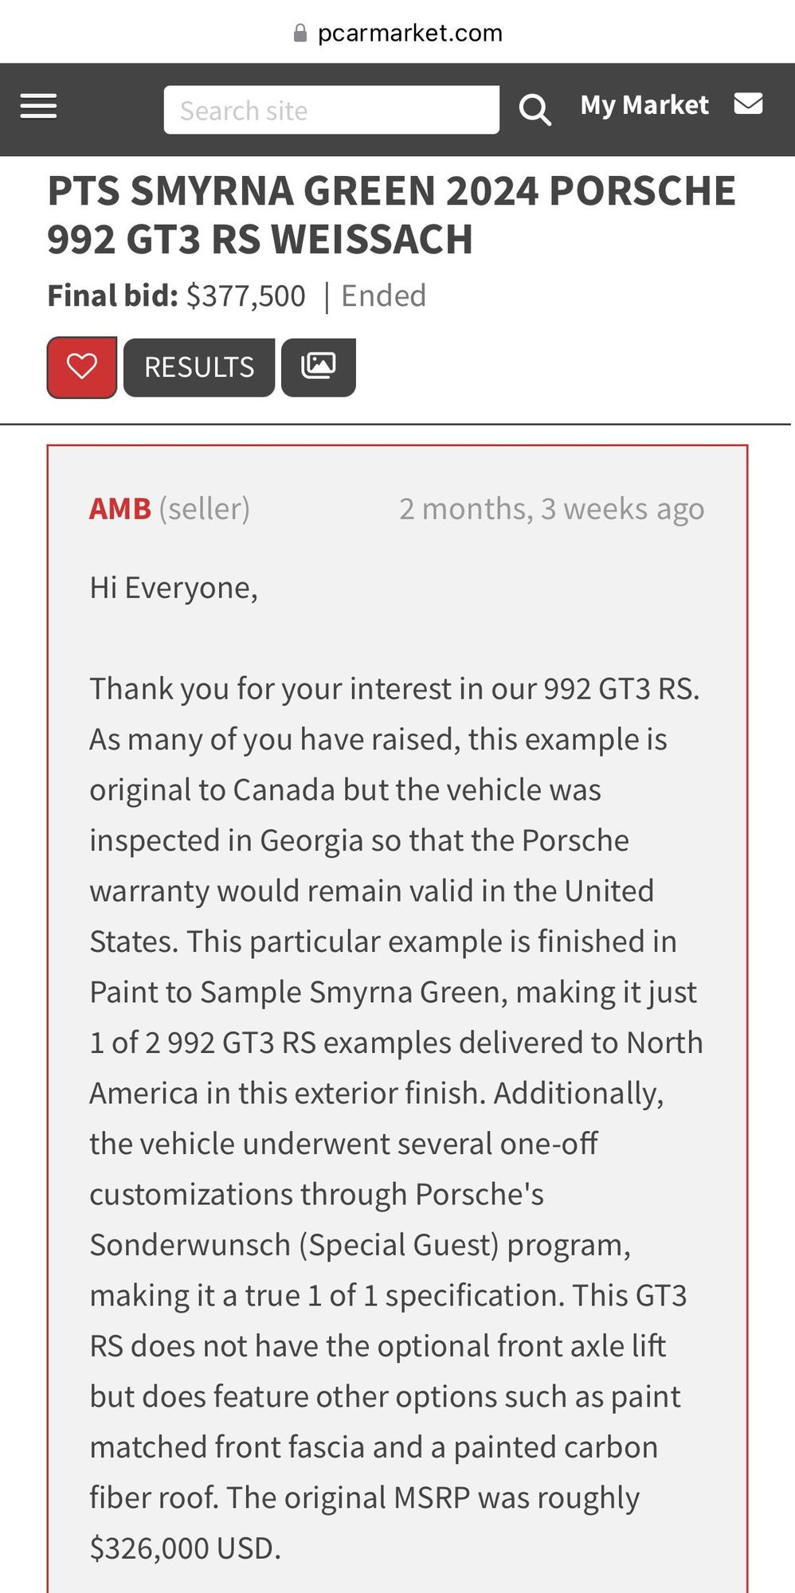Screen dimensions: 795x1593
Task: Click the "Final bid:" label
Action: 112,296
